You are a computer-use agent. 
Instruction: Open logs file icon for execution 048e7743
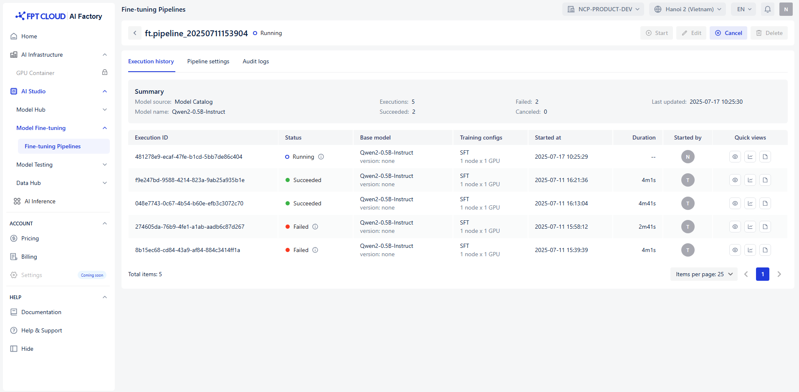tap(765, 203)
